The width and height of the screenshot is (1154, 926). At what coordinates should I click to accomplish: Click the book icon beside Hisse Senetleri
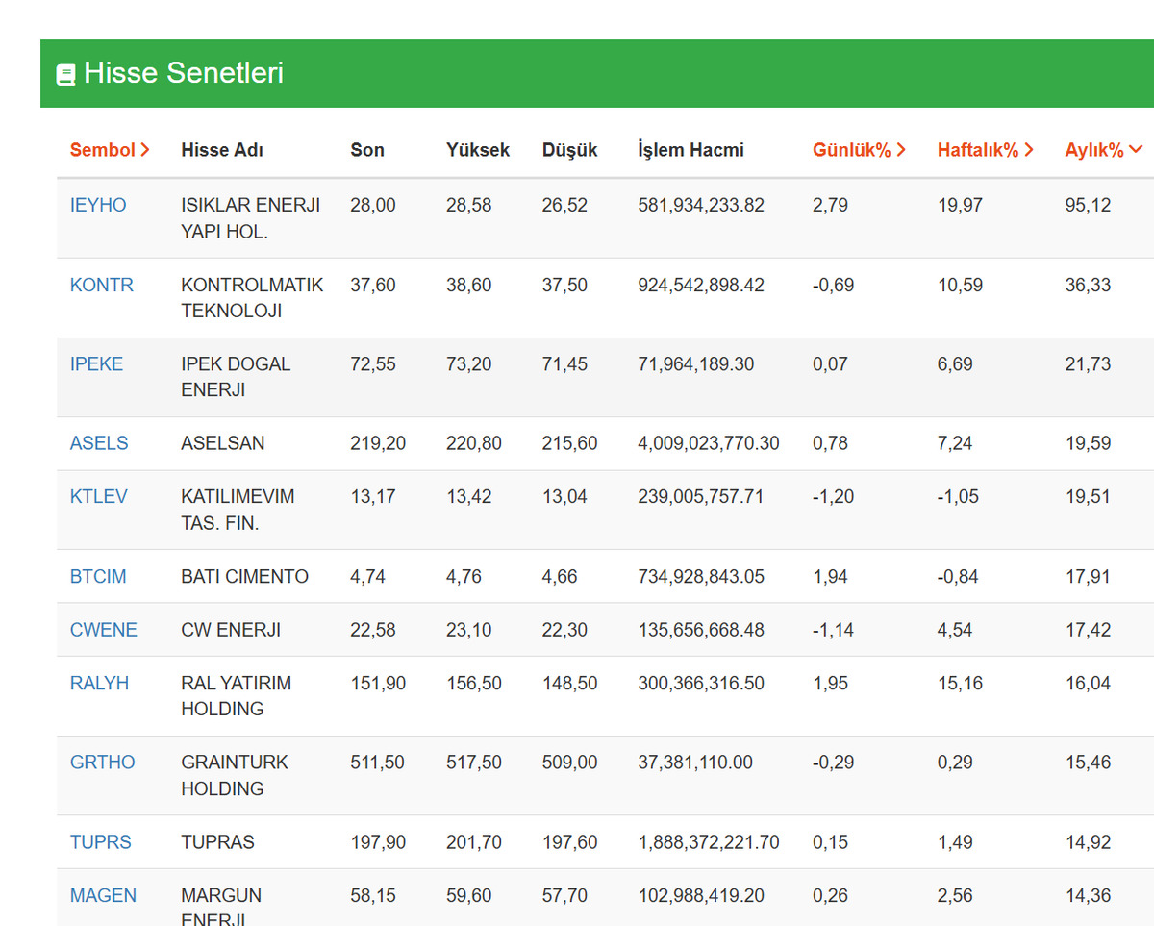click(x=65, y=75)
